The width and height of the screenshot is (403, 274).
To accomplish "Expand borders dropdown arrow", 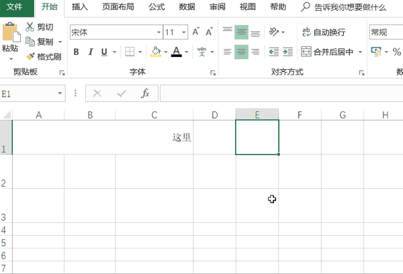I will 140,52.
